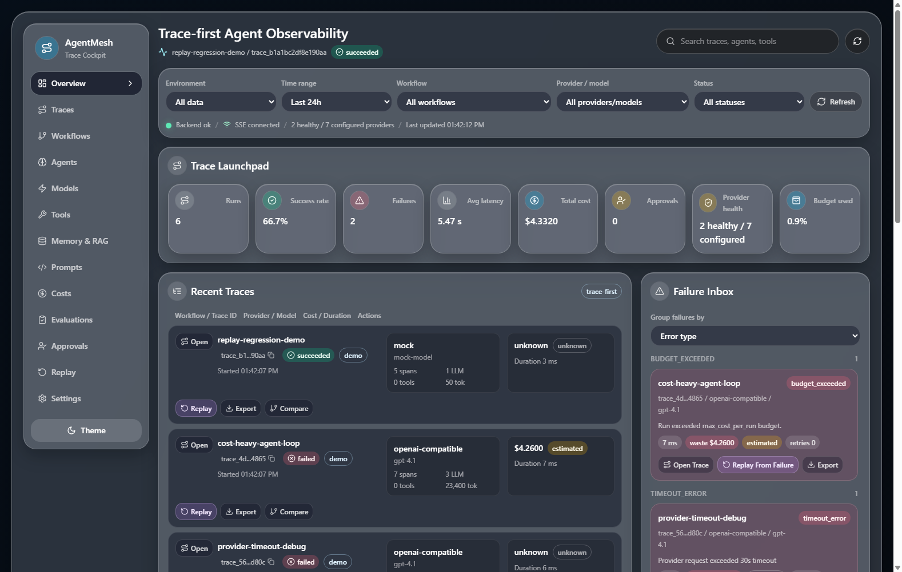Click the refresh icon beside search bar
The height and width of the screenshot is (572, 902).
857,41
